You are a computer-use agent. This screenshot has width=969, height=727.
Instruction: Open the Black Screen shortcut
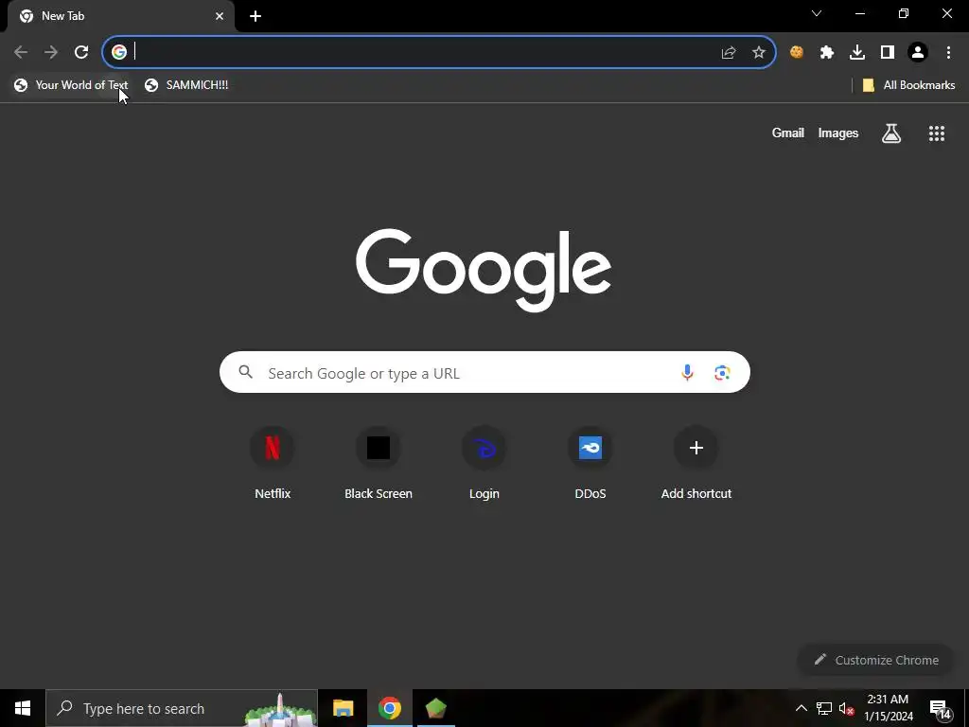tap(379, 464)
